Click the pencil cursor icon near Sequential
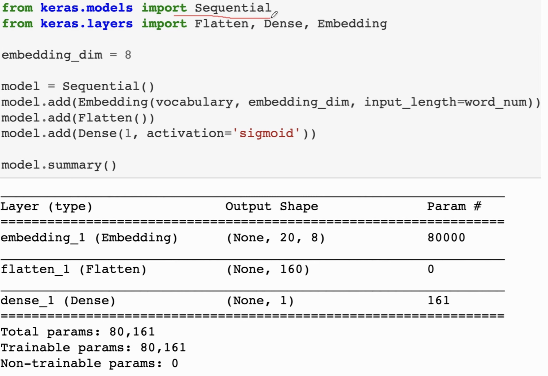 tap(274, 14)
